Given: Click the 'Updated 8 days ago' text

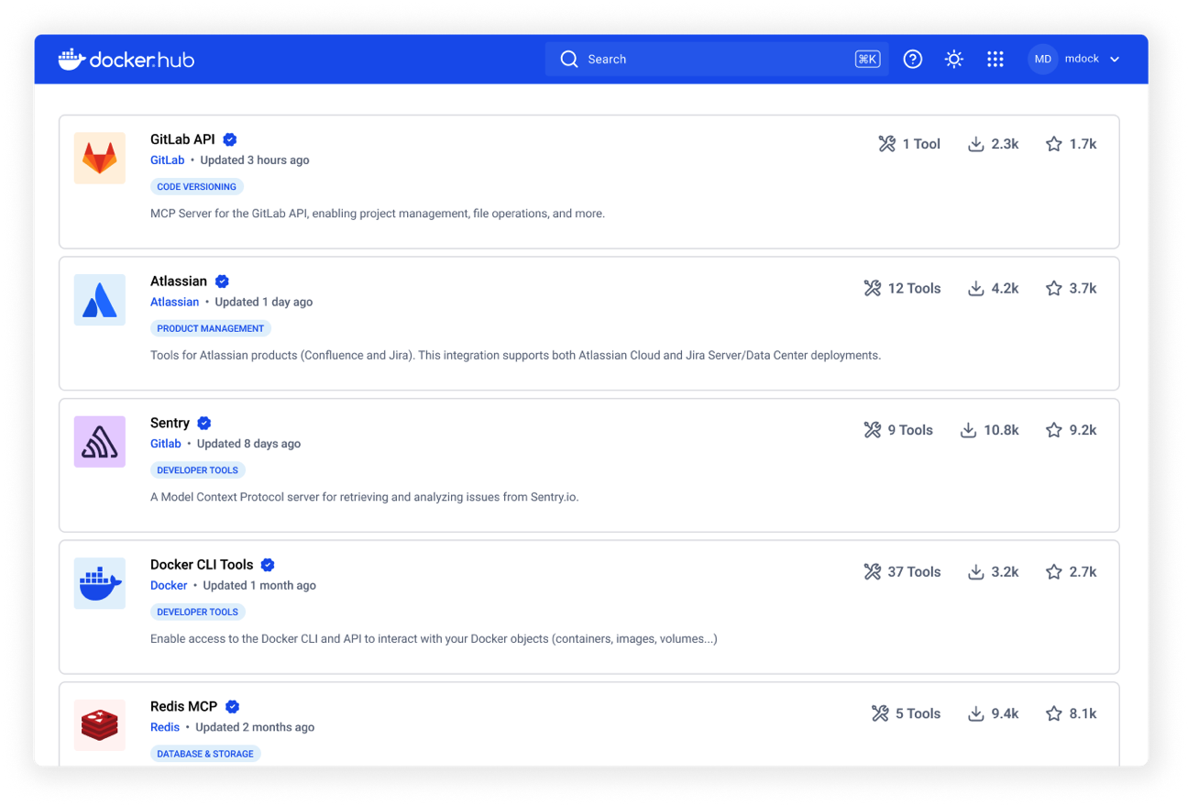Looking at the screenshot, I should 249,443.
